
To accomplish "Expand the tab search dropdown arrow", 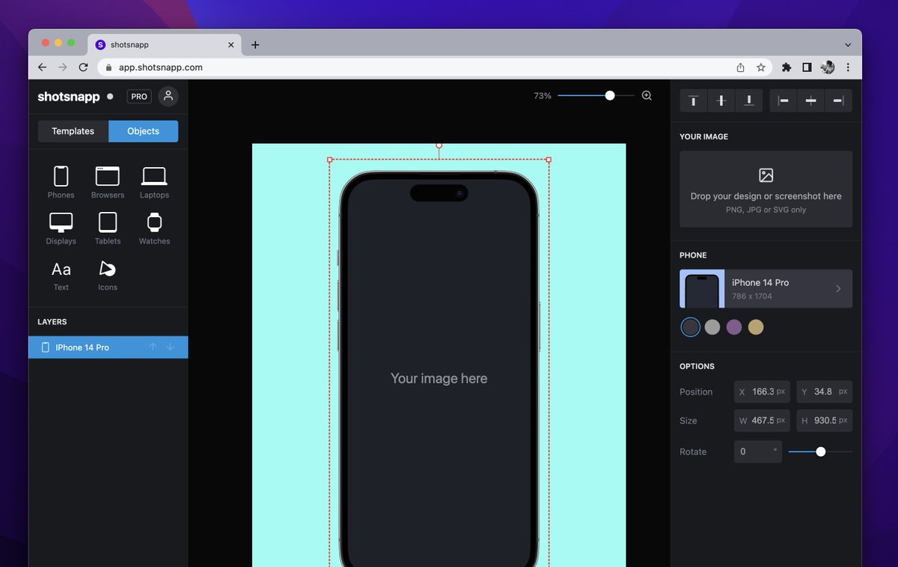I will coord(848,45).
